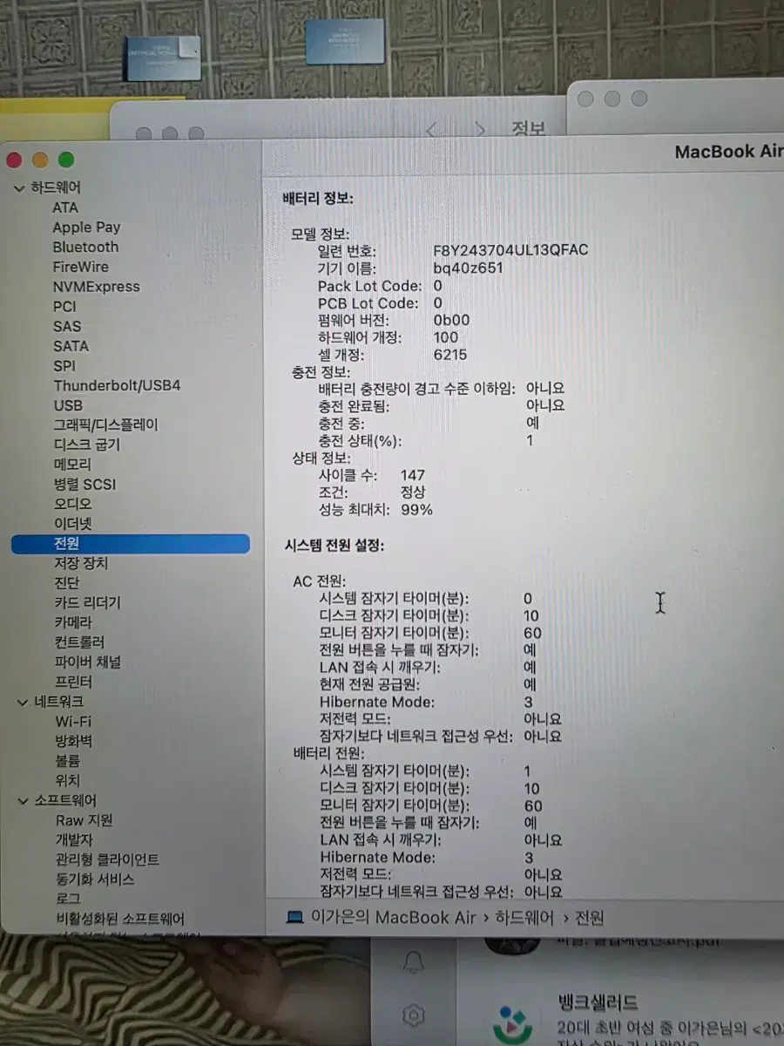The width and height of the screenshot is (784, 1046).
Task: Select 프린터 in sidebar
Action: coord(73,682)
